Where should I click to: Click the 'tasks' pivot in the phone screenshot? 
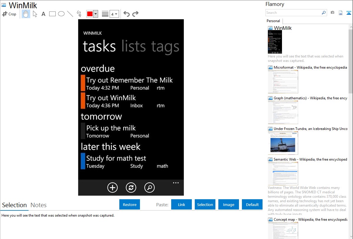coord(99,46)
